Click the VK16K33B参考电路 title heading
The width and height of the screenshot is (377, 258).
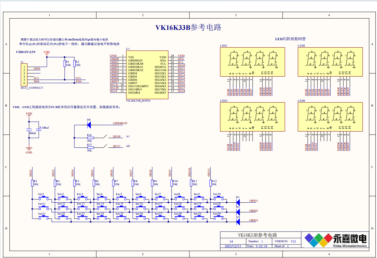click(188, 27)
